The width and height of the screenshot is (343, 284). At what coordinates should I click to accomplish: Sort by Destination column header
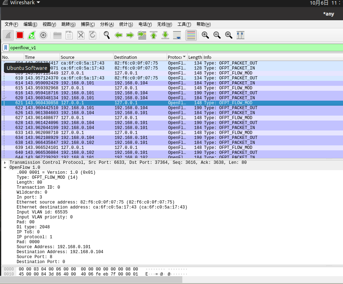click(126, 57)
